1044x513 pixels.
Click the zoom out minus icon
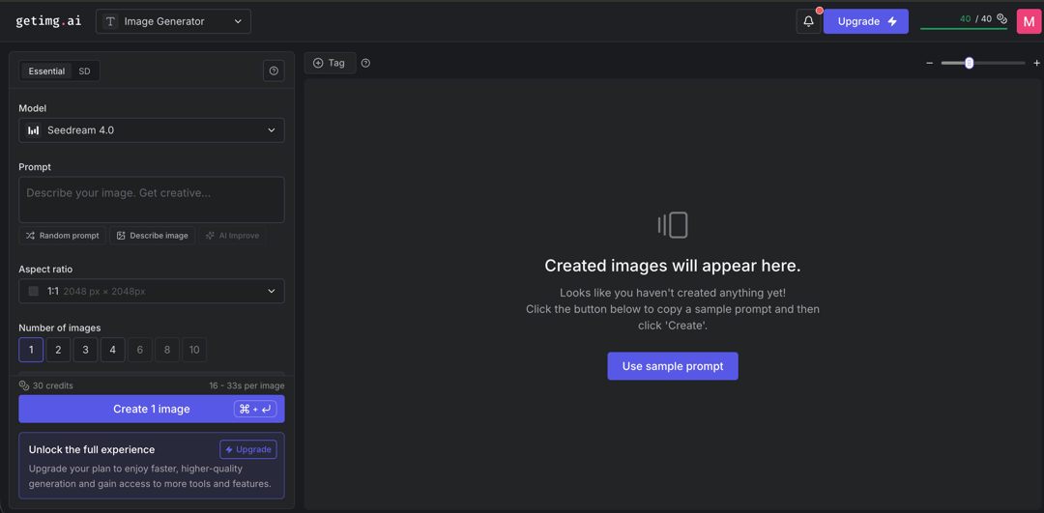tap(930, 63)
